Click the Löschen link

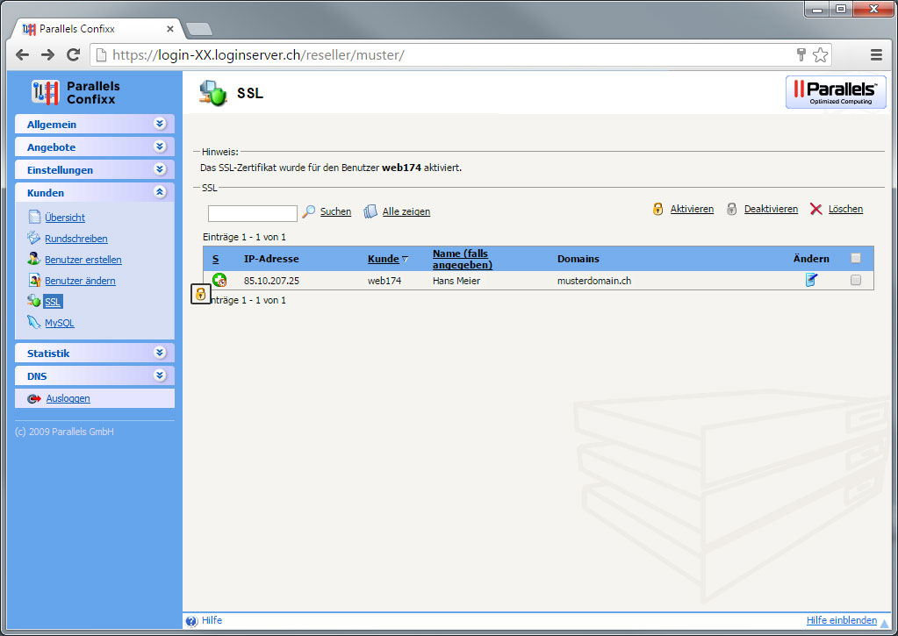(x=845, y=209)
